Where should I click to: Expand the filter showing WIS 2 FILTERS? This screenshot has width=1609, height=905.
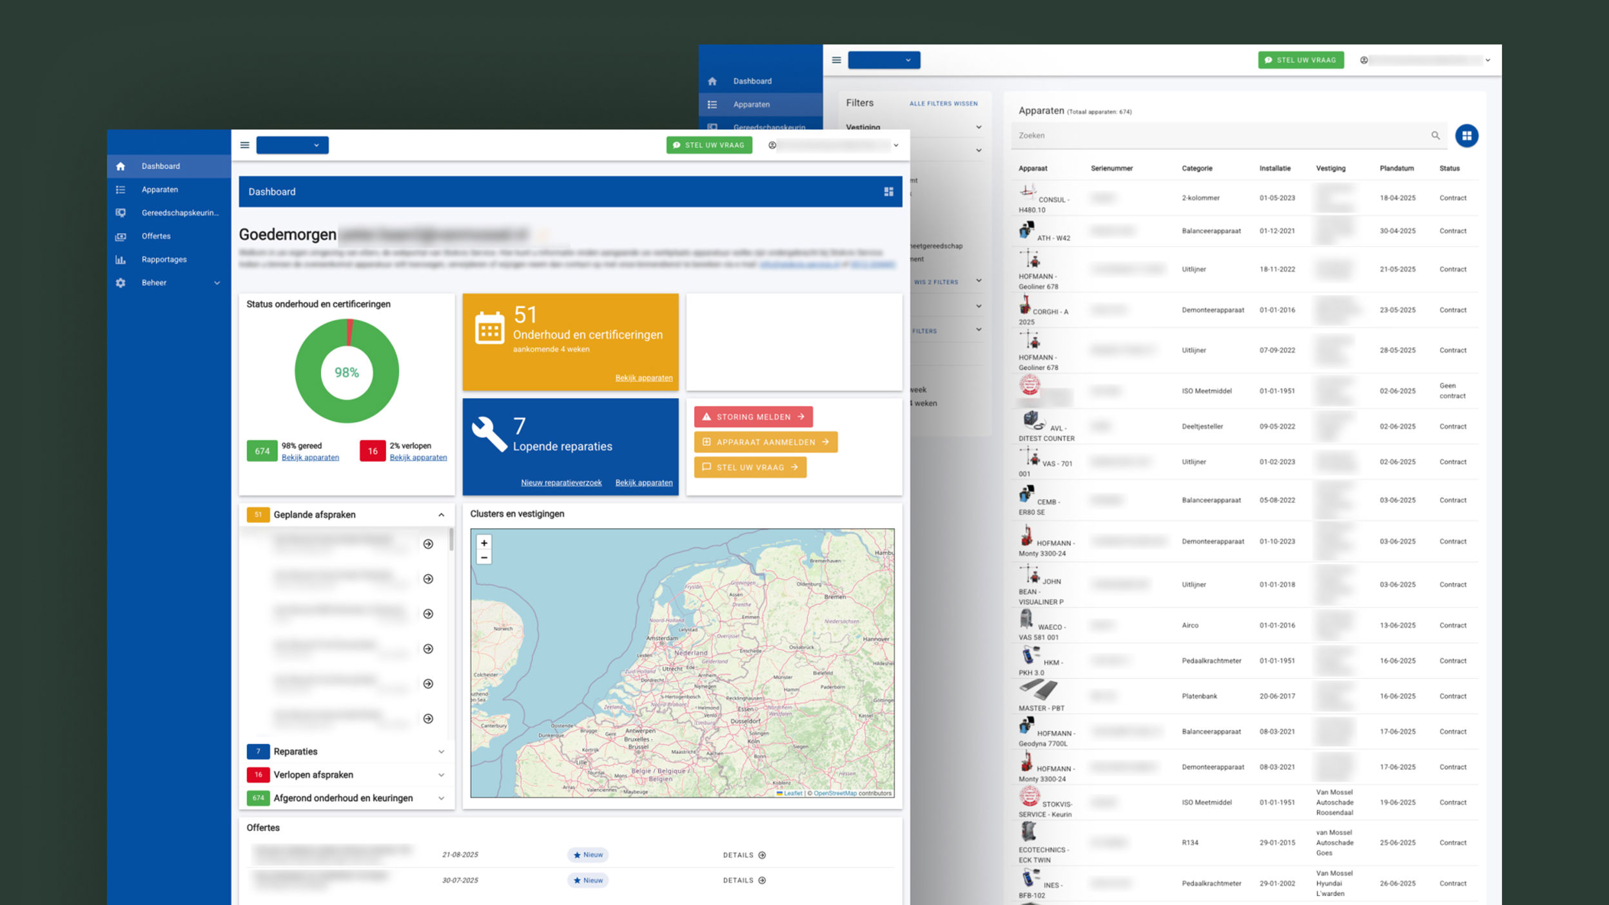979,281
